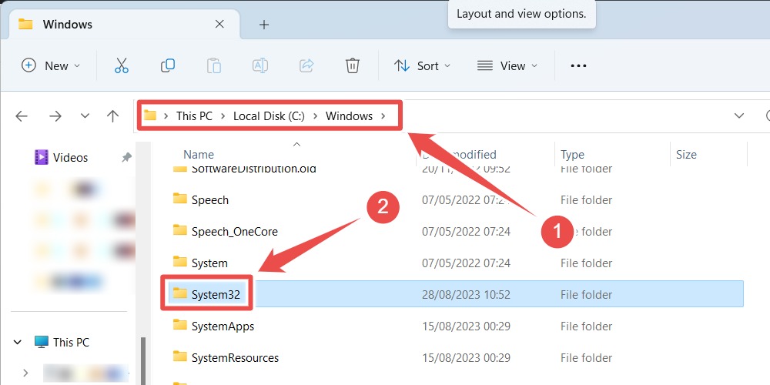The height and width of the screenshot is (385, 770).
Task: Click the Videos icon in sidebar
Action: [42, 157]
